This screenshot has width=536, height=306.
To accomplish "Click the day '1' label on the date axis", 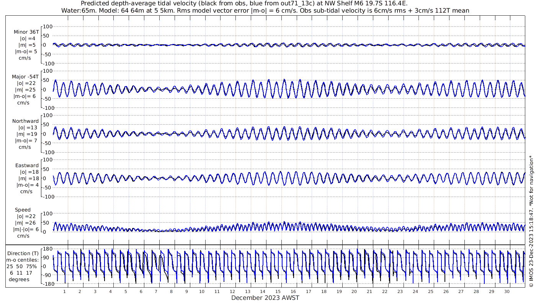I will pos(65,292).
